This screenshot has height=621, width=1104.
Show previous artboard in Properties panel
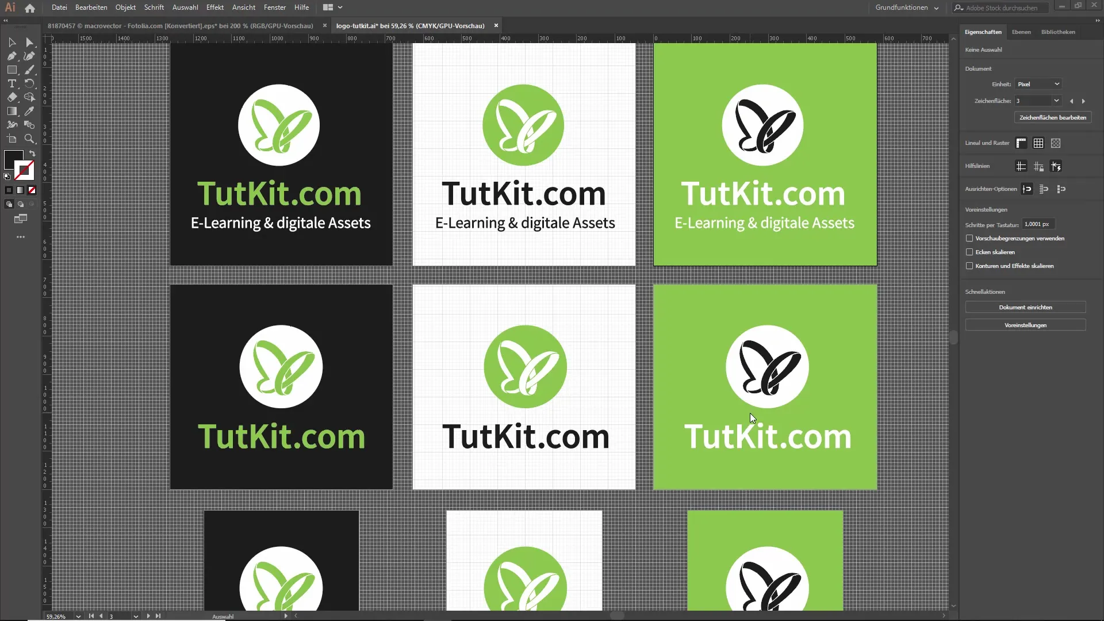pyautogui.click(x=1071, y=101)
